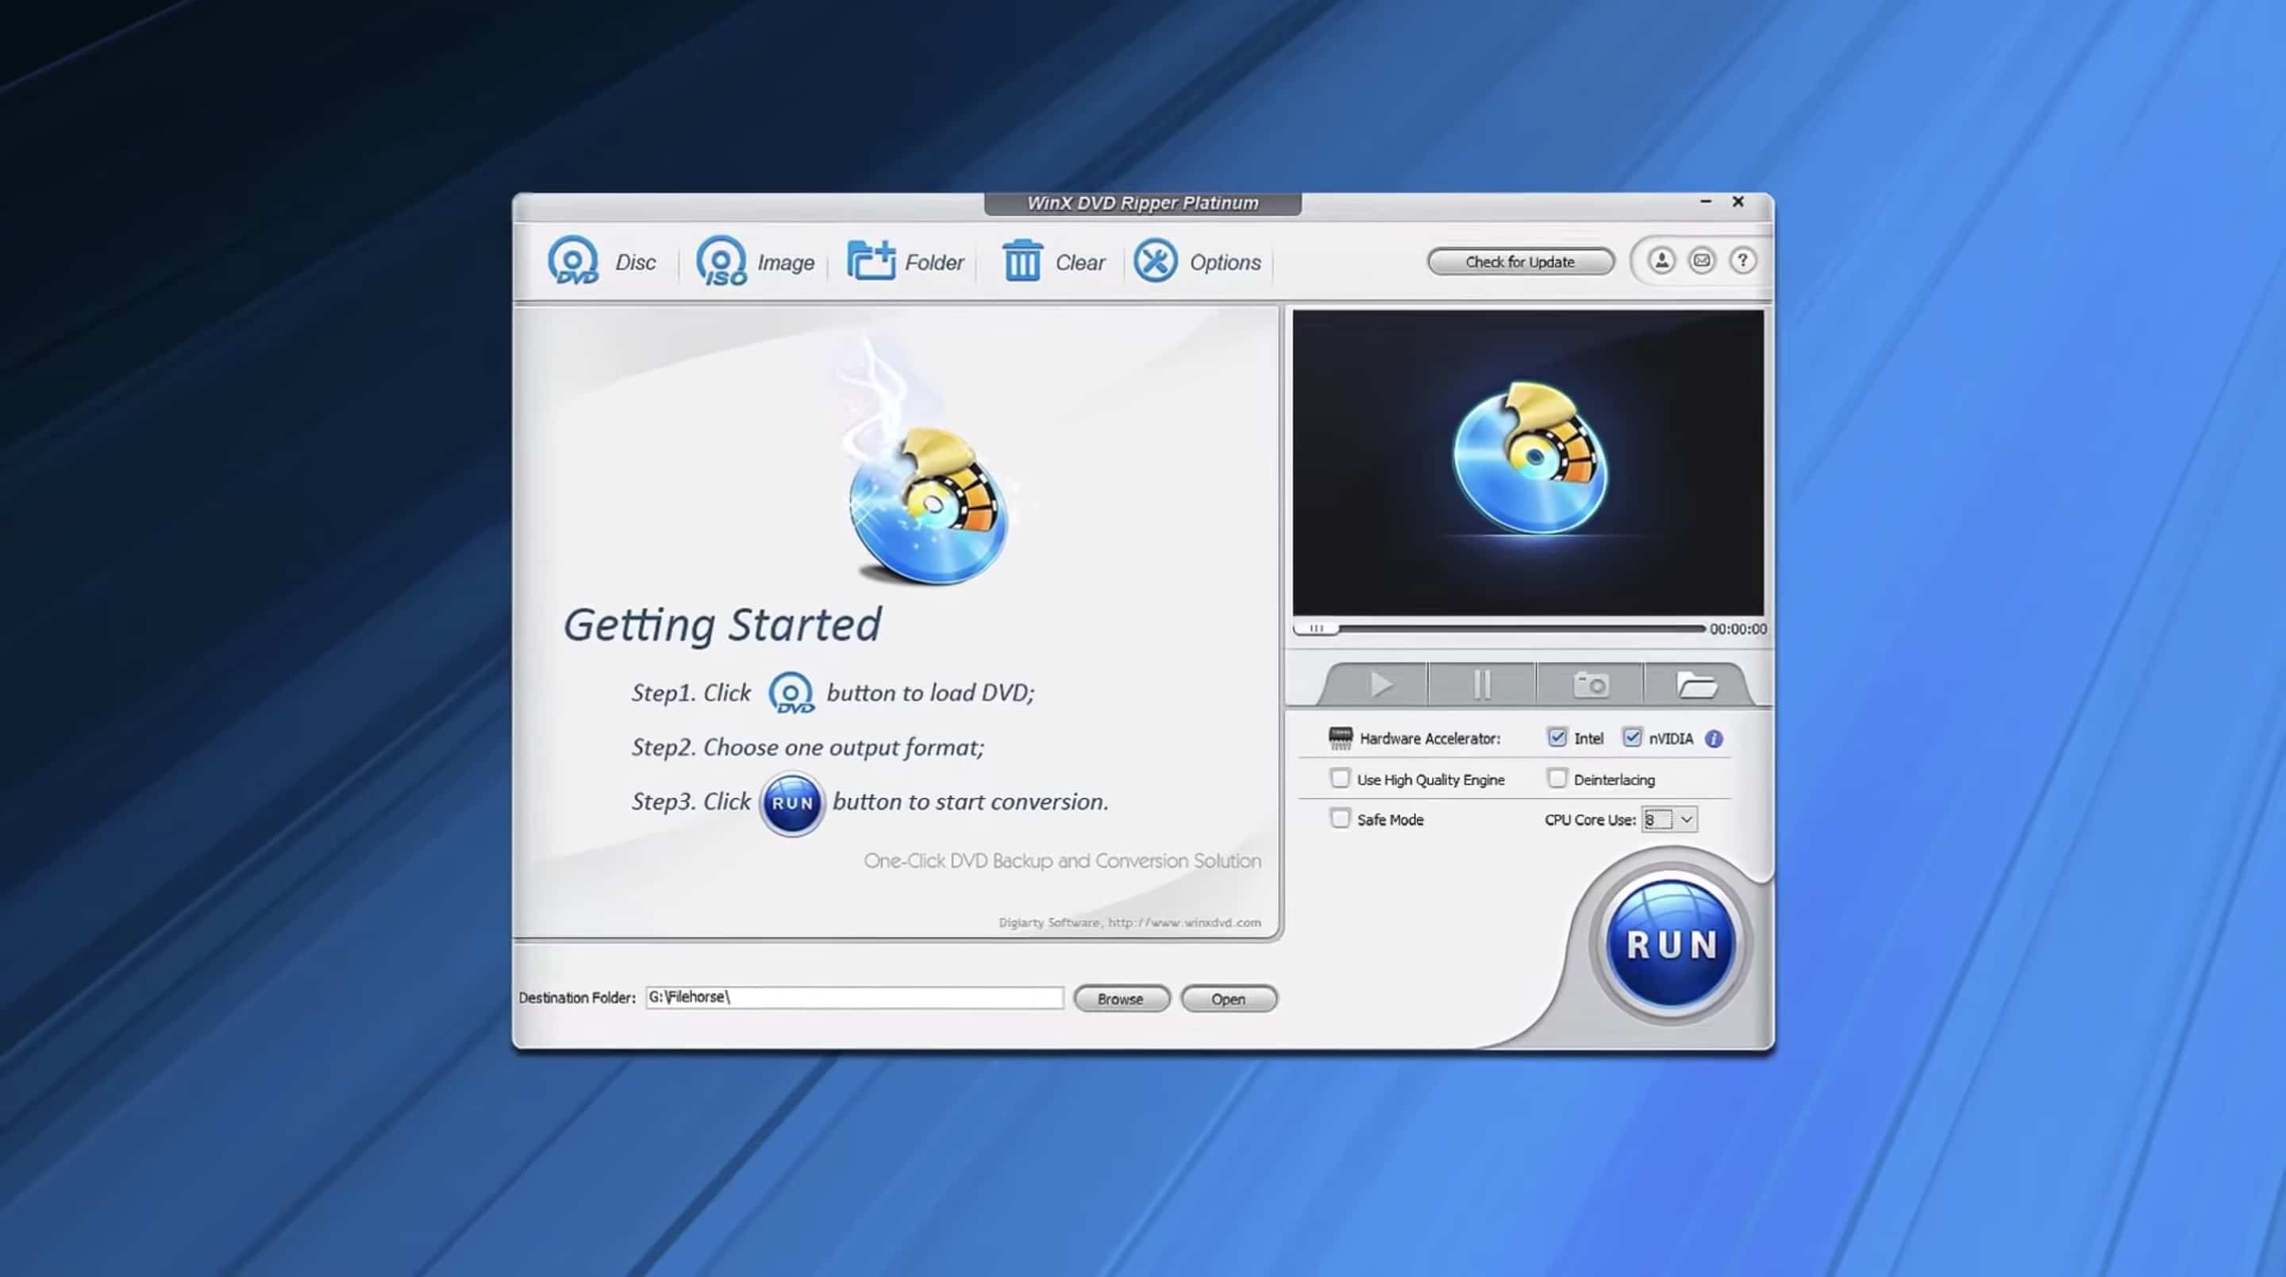This screenshot has width=2286, height=1277.
Task: Uncheck the nVIDIA hardware accelerator
Action: pos(1631,737)
